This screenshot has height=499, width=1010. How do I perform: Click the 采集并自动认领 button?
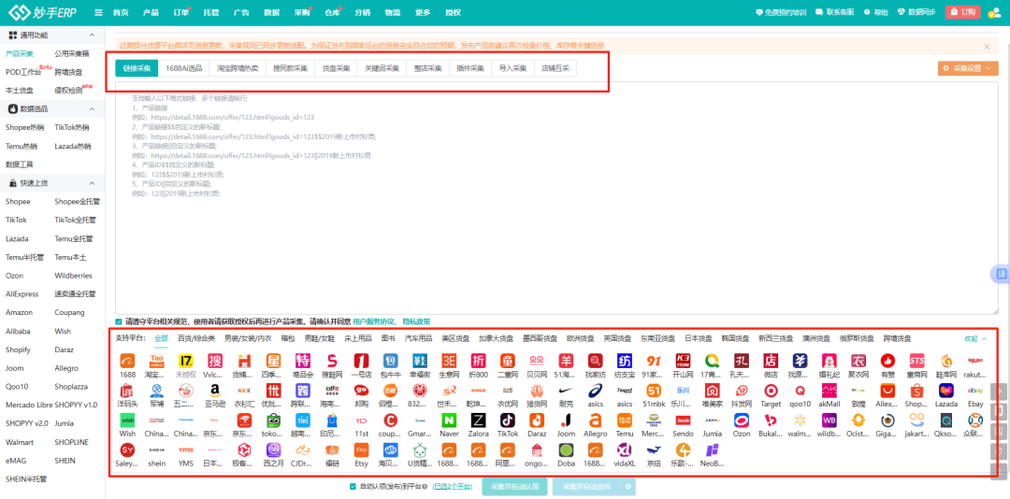point(514,486)
